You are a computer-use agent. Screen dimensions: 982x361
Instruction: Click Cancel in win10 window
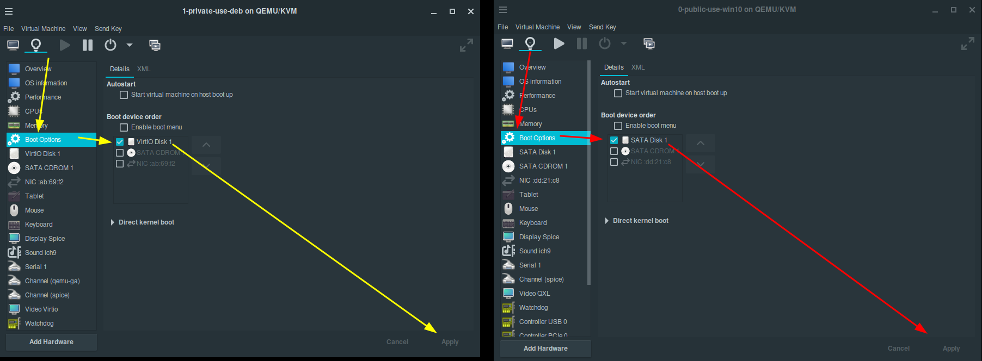tap(899, 348)
